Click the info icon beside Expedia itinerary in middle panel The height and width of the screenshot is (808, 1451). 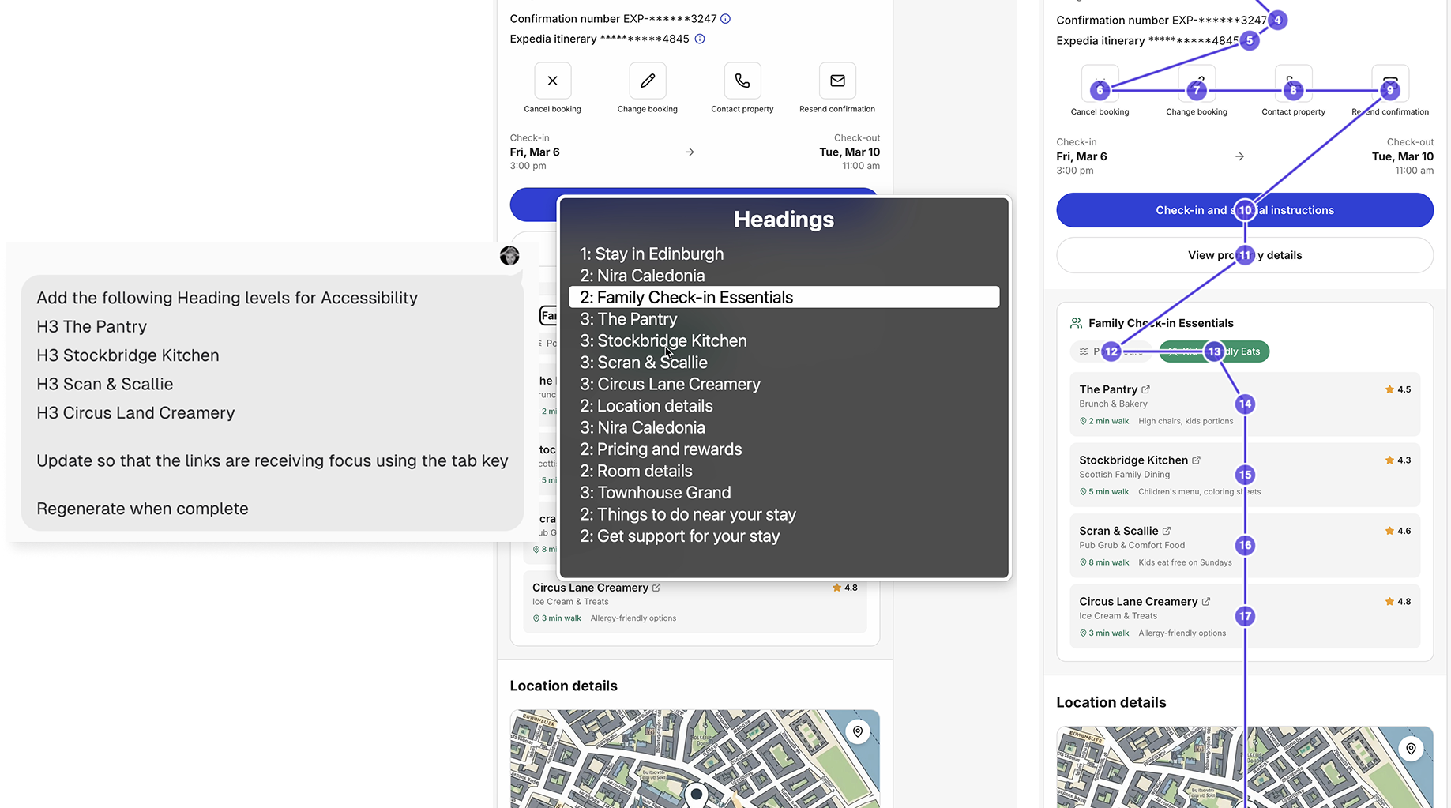(699, 39)
